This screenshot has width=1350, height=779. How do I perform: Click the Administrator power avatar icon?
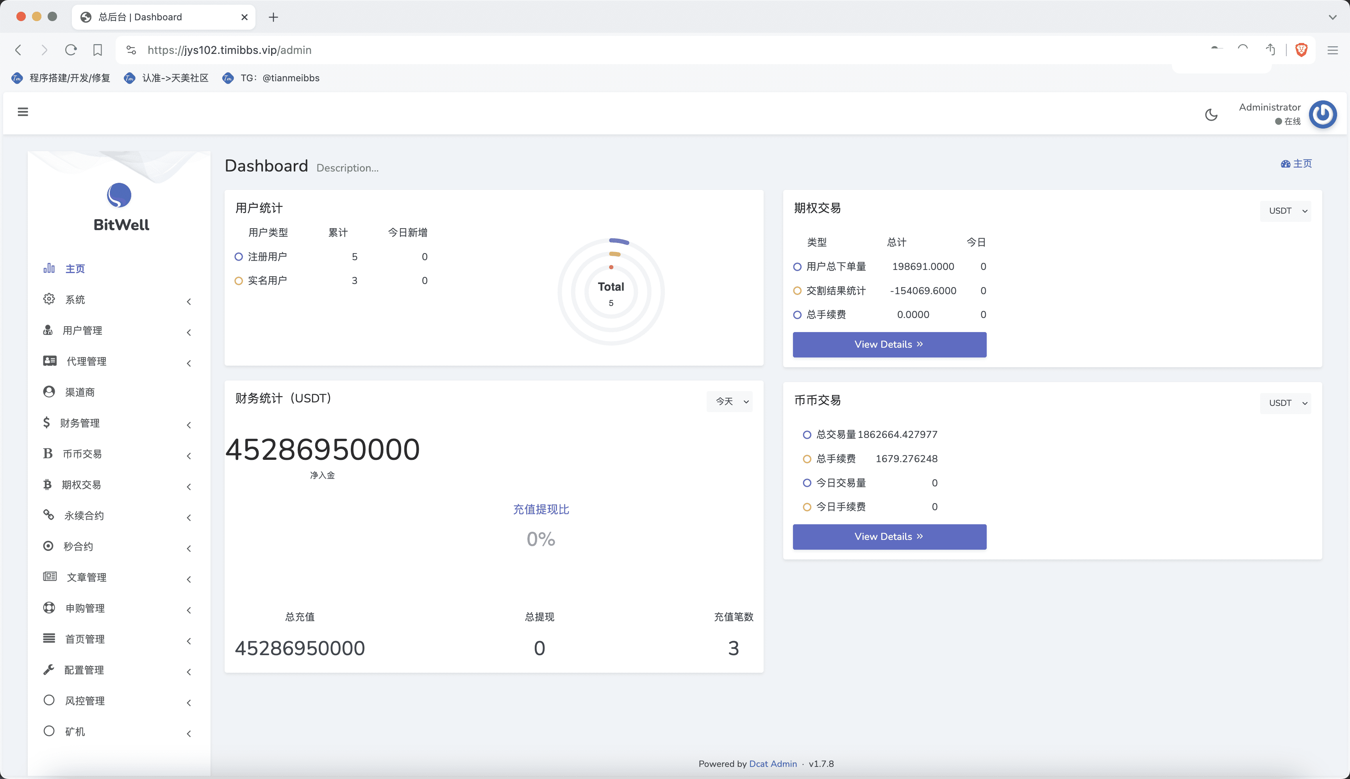[1322, 114]
